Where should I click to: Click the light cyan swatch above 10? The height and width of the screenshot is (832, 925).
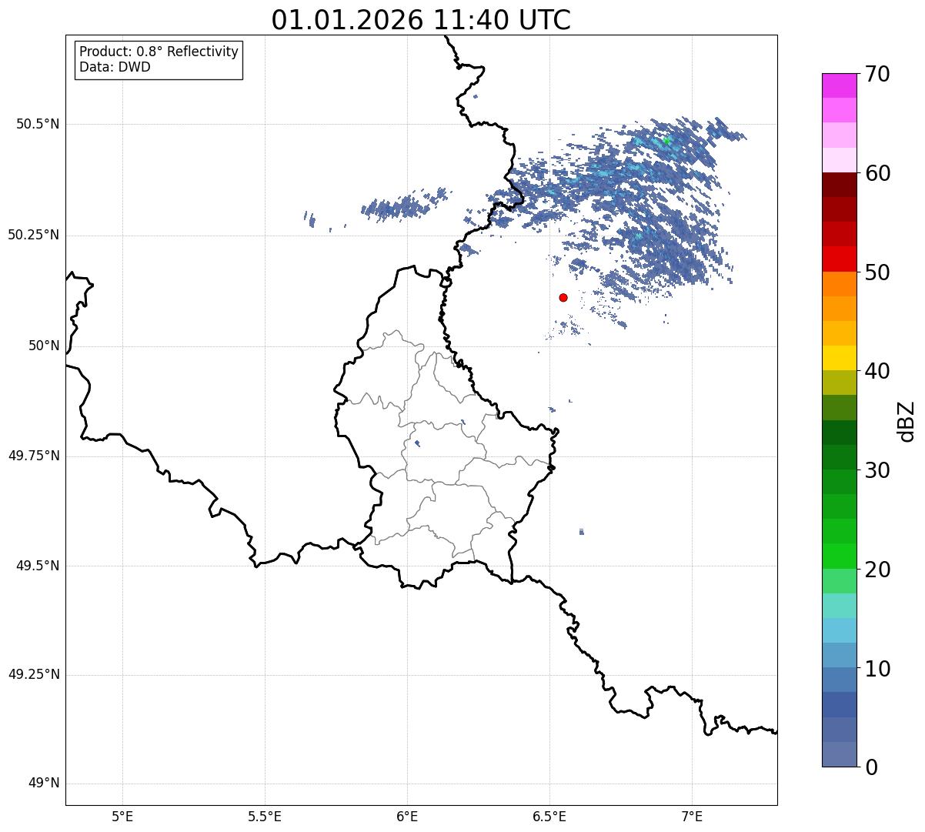(x=839, y=630)
